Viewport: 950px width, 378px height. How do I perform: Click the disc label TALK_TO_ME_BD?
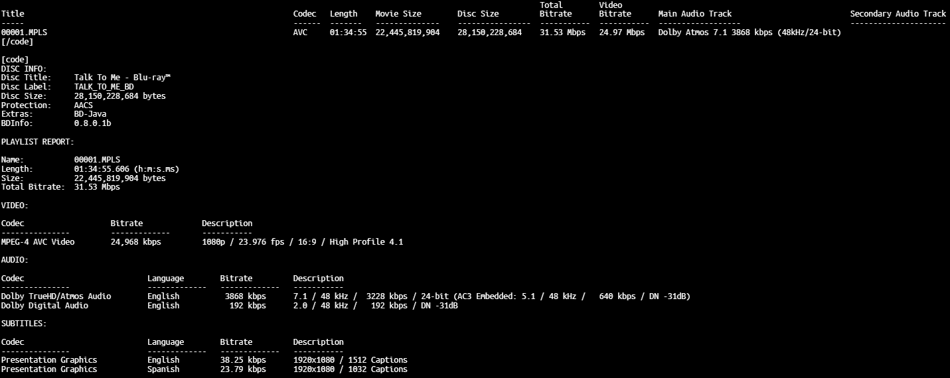pos(104,87)
